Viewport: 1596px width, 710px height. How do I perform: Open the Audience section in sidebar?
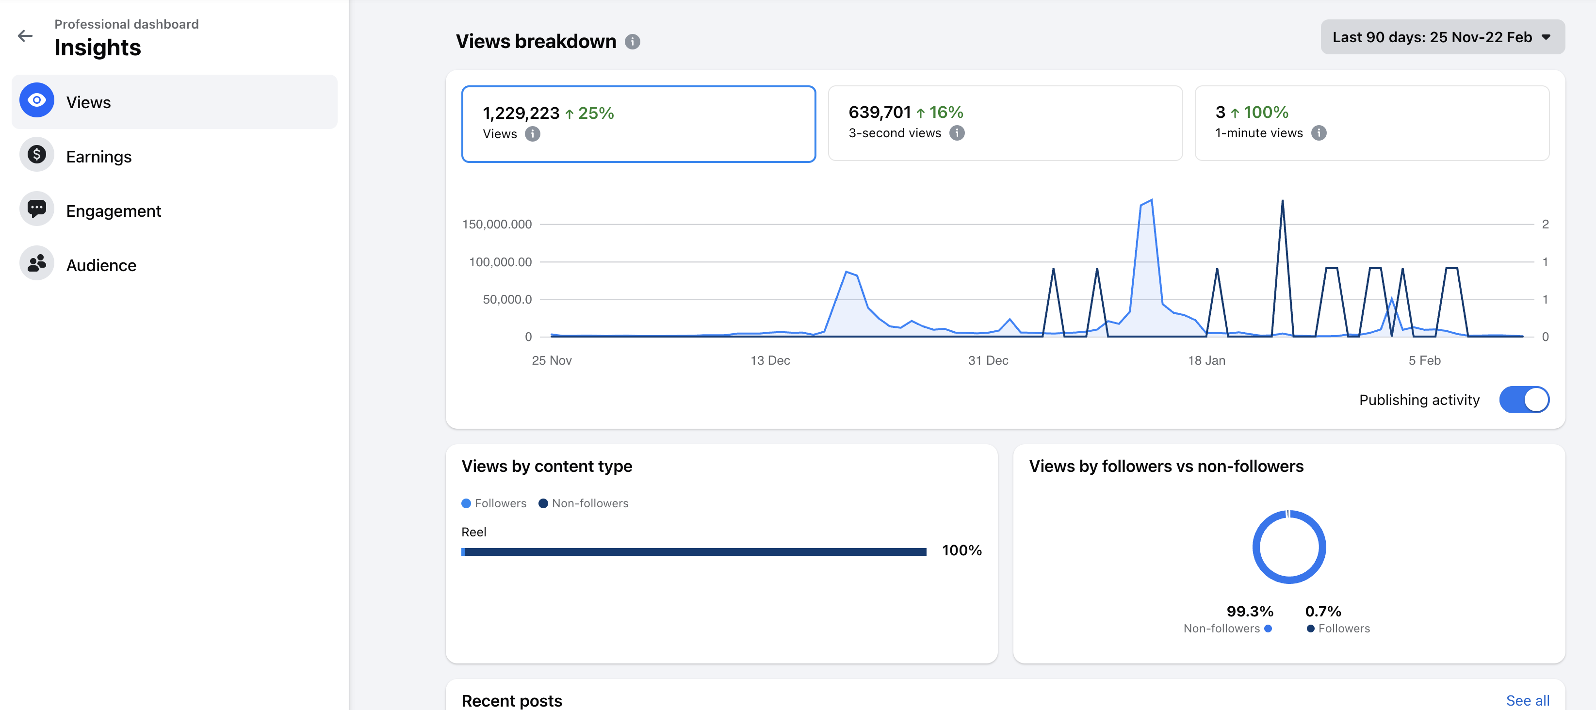pos(101,265)
